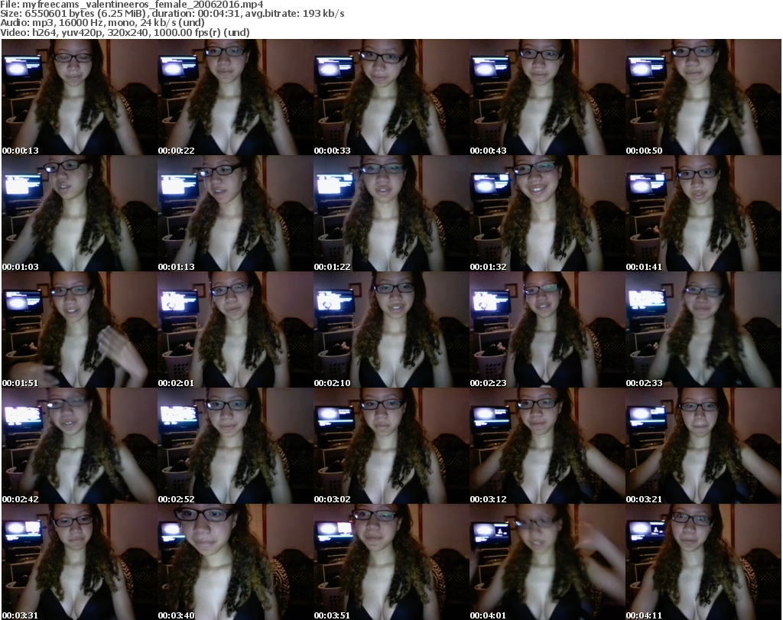783x620 pixels.
Task: Open the 00:01:41 frame
Action: 703,213
